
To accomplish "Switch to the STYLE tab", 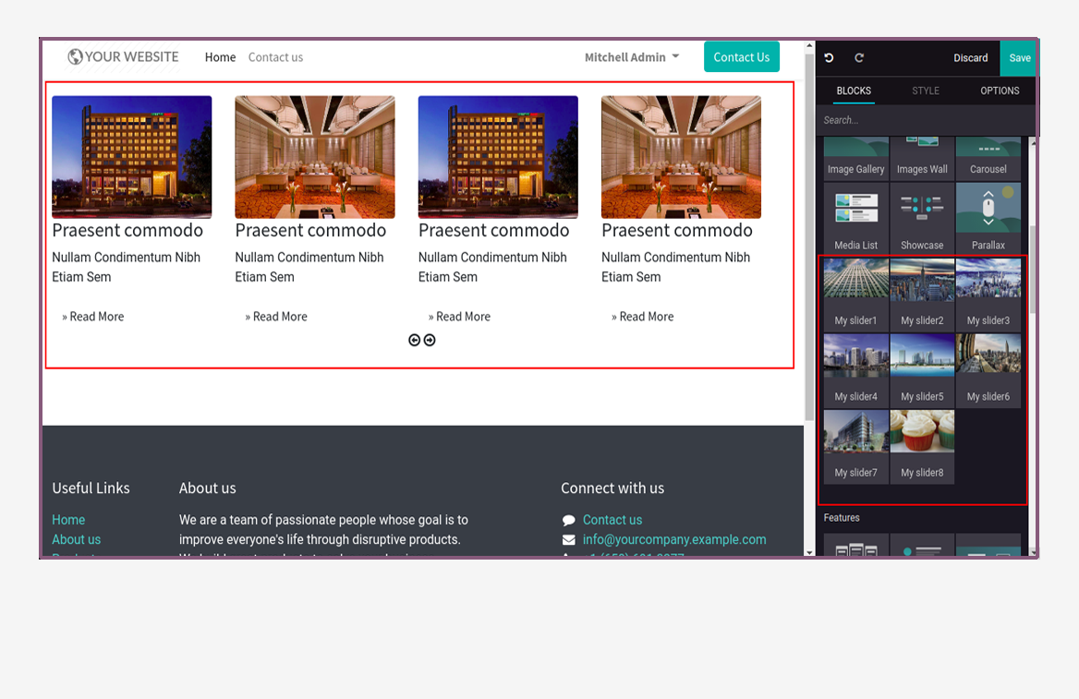I will [x=926, y=90].
